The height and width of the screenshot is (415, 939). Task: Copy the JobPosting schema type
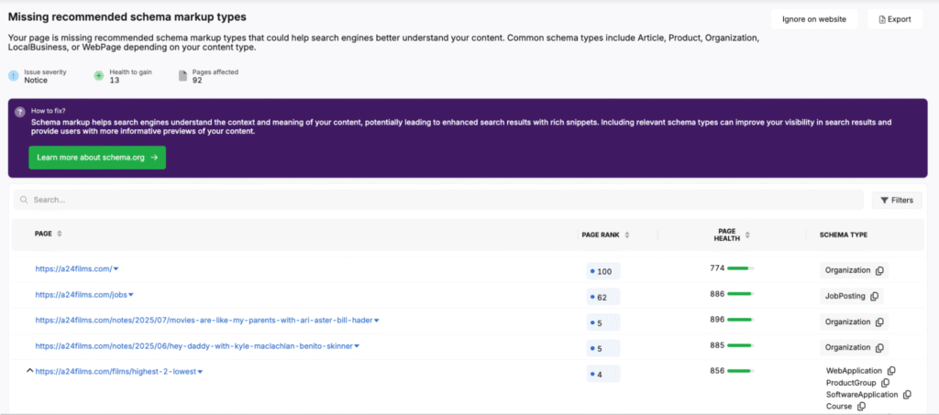point(874,296)
